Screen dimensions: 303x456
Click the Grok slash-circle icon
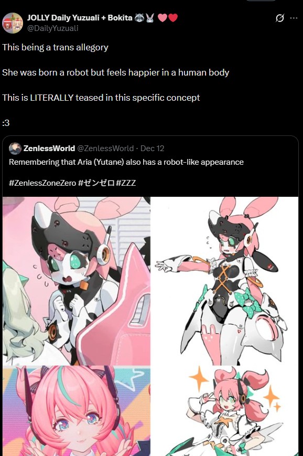pos(279,18)
